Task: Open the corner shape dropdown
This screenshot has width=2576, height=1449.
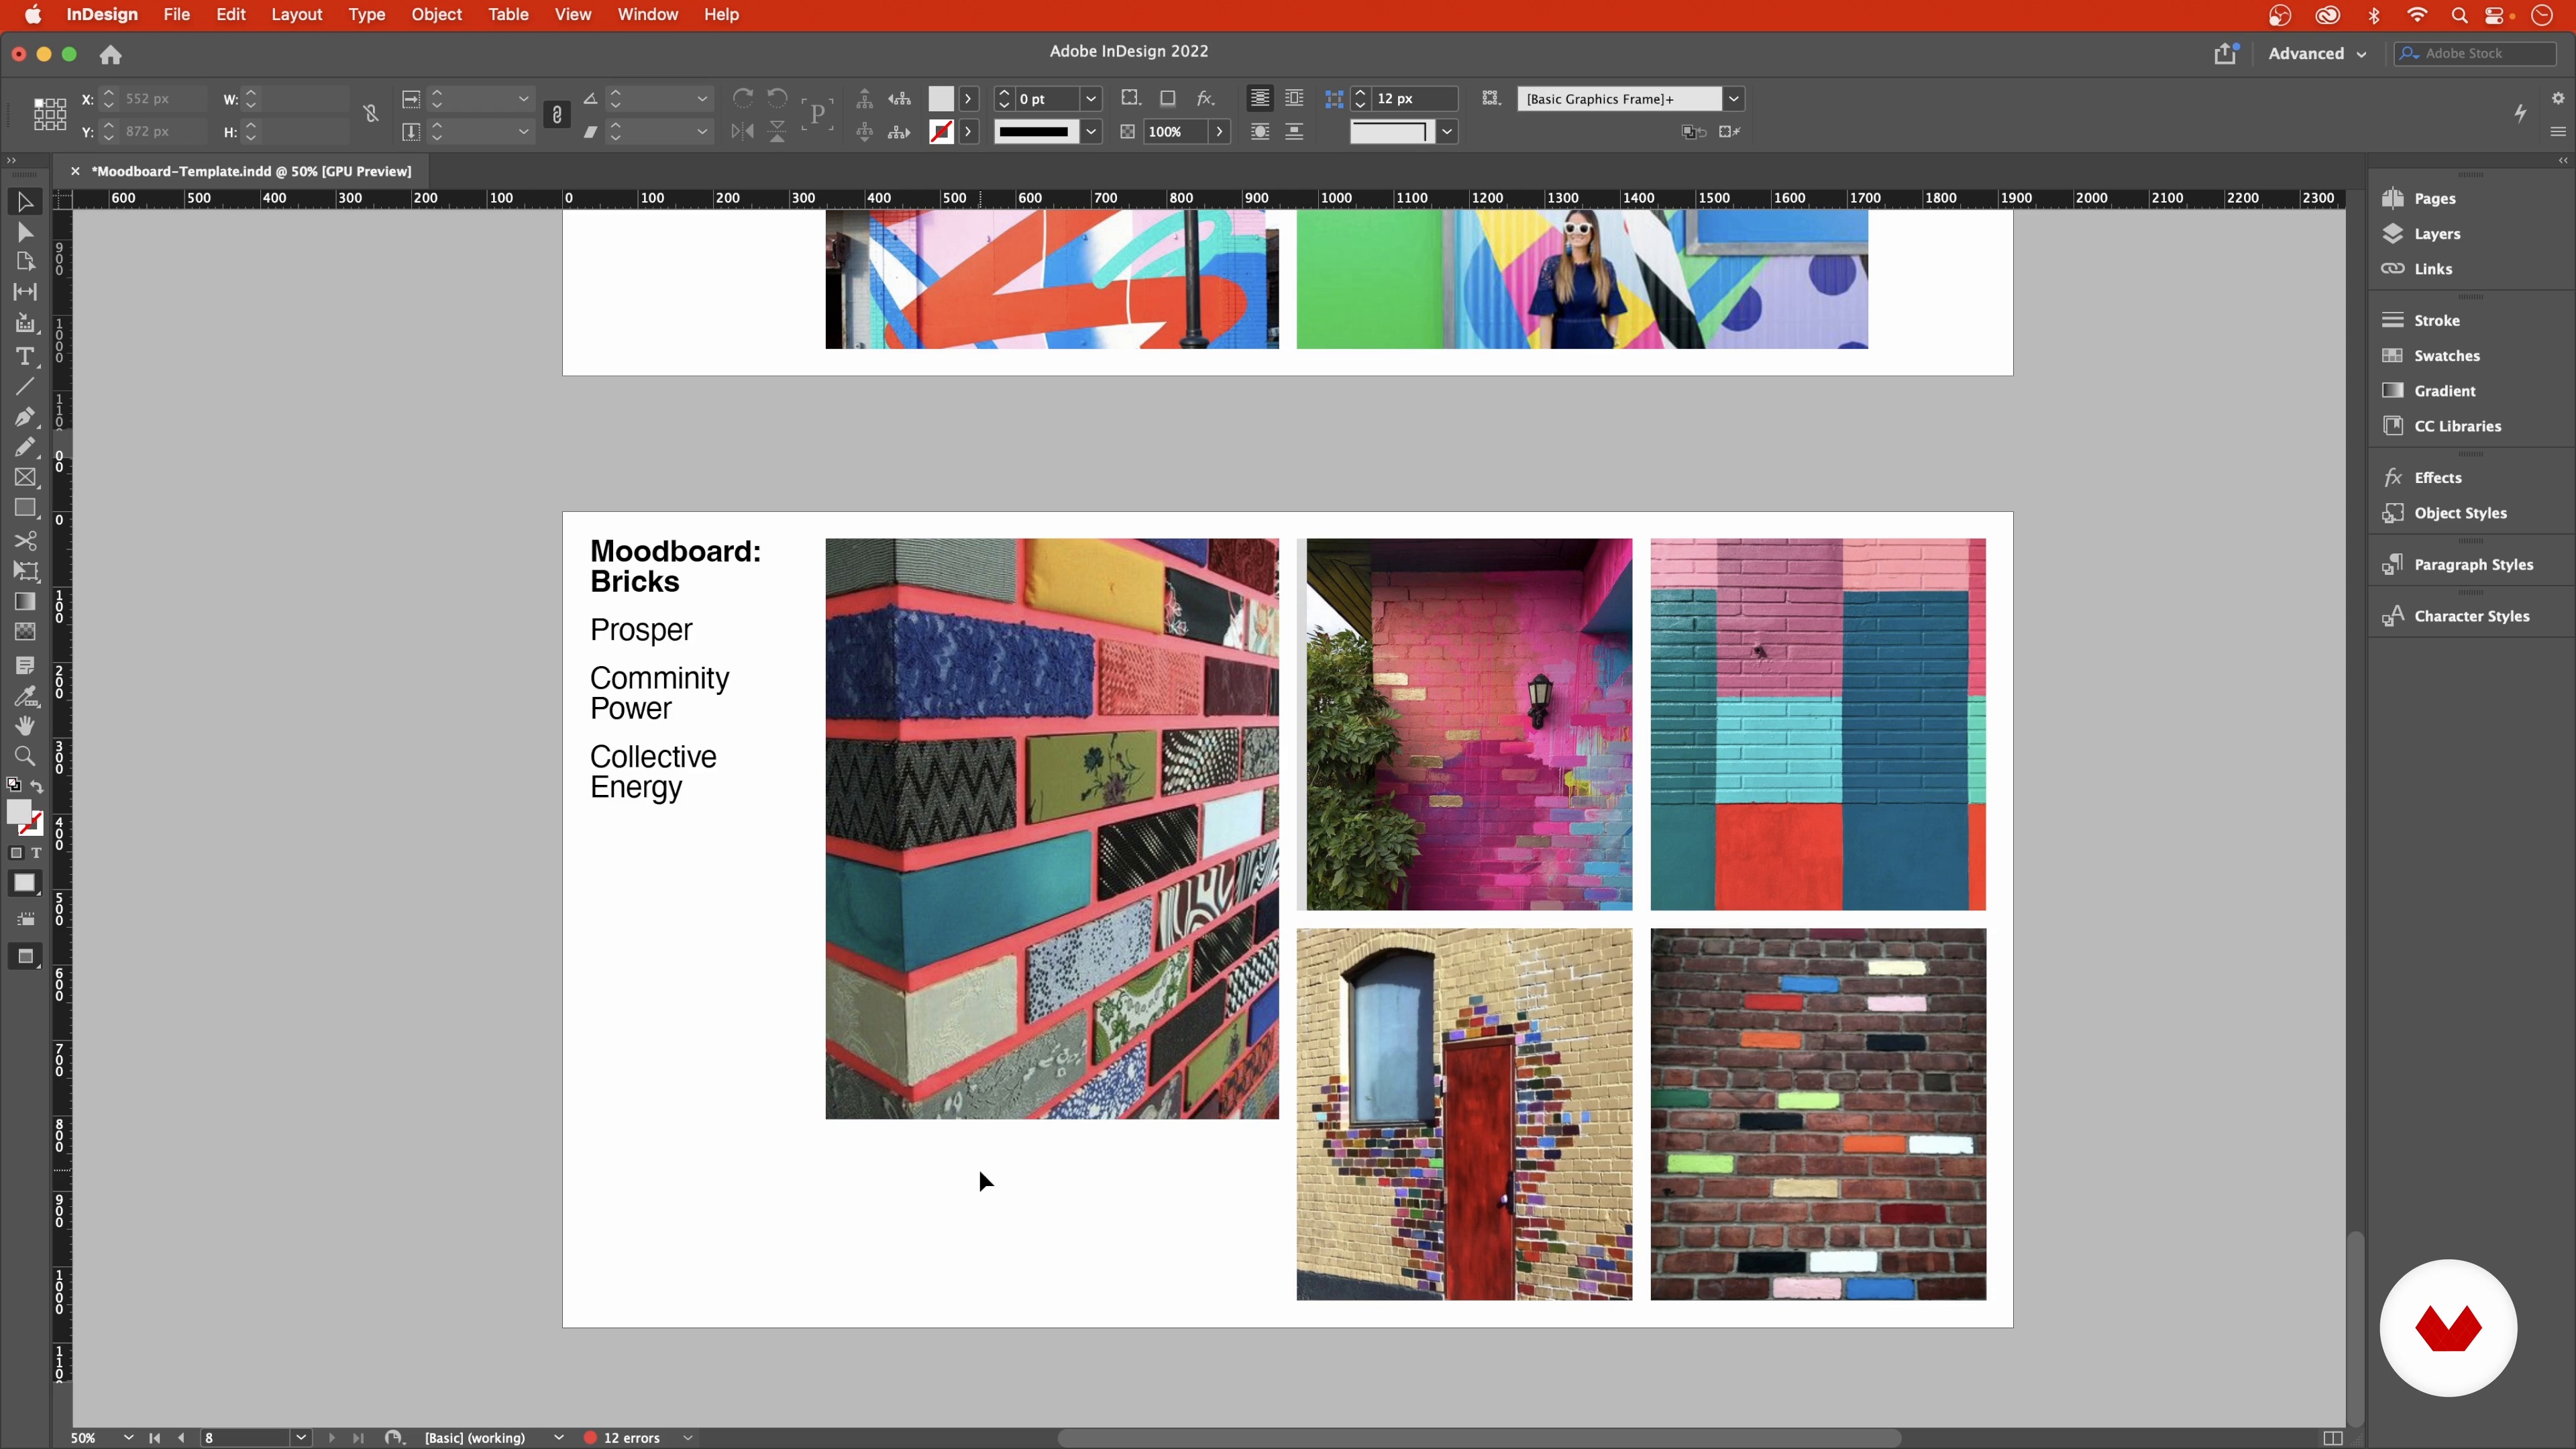Action: point(1447,132)
